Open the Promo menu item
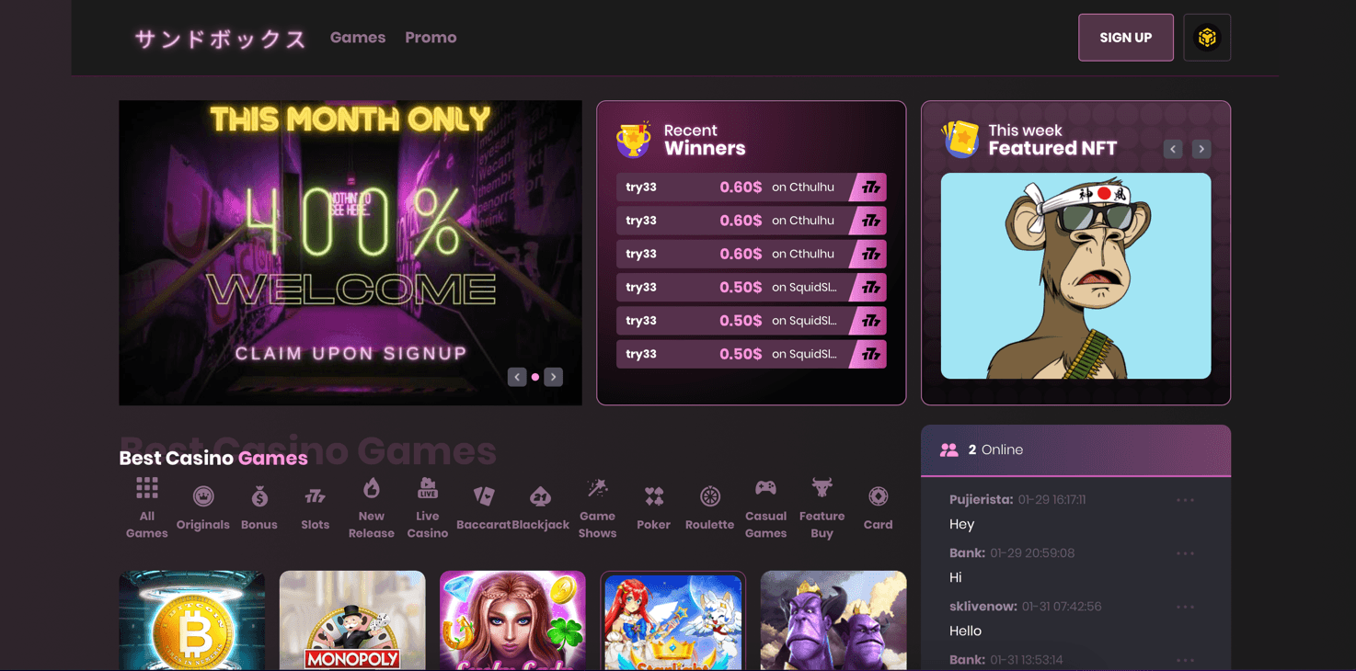The image size is (1356, 671). point(431,38)
